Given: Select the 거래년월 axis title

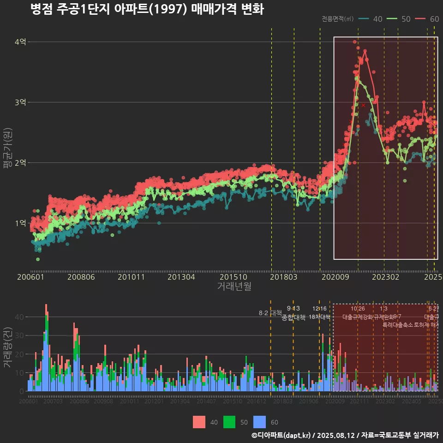Looking at the screenshot, I should click(234, 286).
